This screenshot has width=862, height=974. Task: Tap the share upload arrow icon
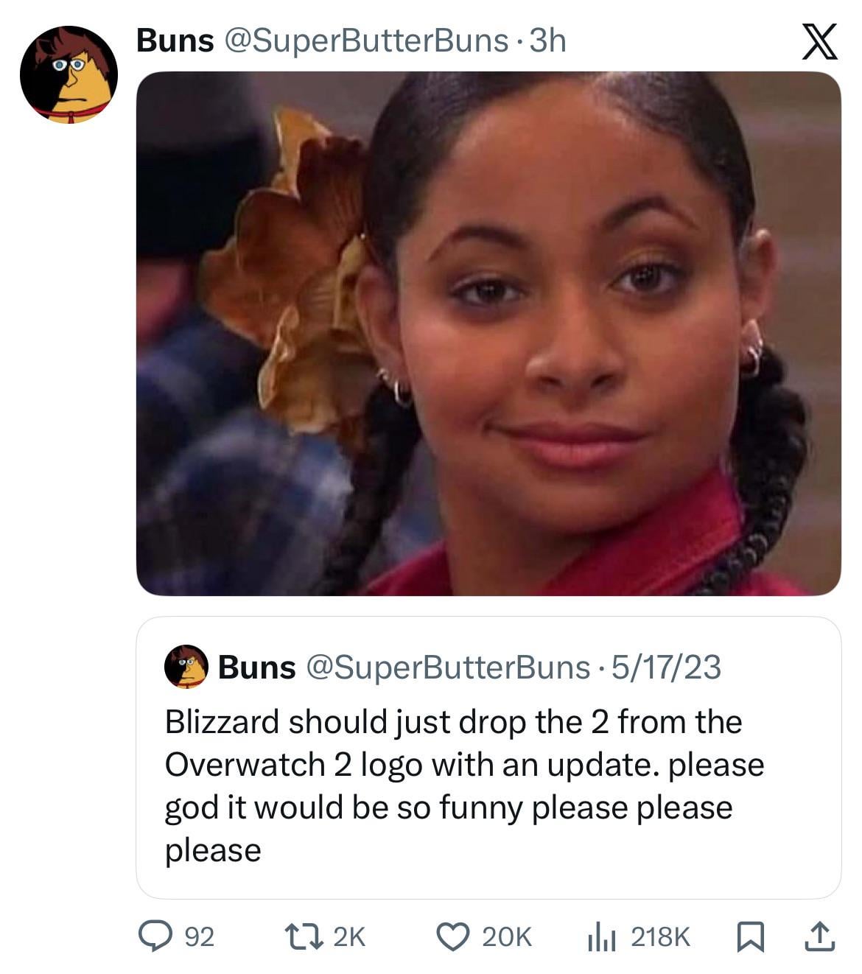(x=819, y=936)
